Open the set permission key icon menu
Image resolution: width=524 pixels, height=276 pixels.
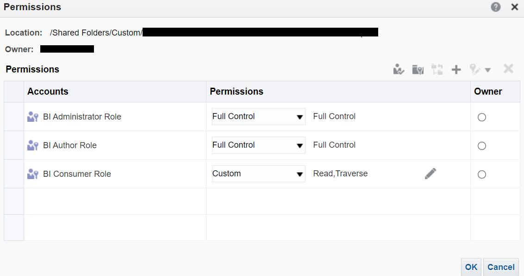(480, 69)
